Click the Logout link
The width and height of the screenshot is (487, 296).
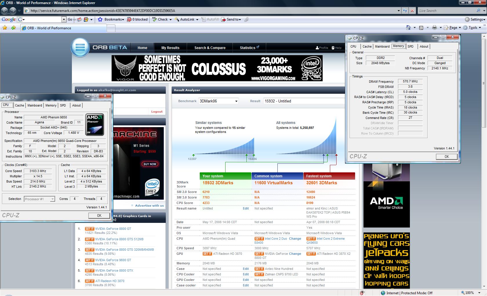pos(157,111)
